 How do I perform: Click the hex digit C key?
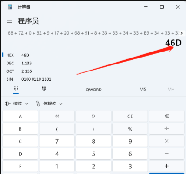20,141
